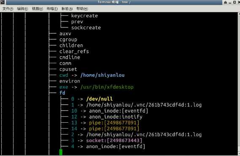
Task: Click 'anon_inode:inotify' text
Action: [116, 117]
